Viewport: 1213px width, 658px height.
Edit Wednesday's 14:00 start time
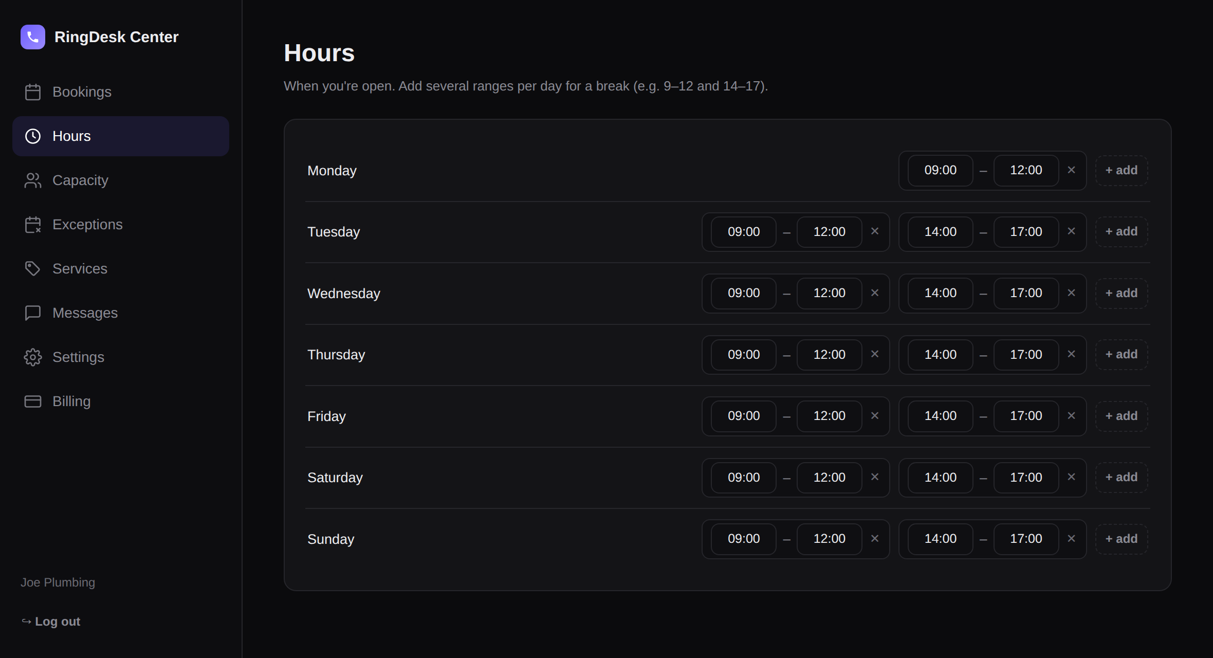pyautogui.click(x=941, y=293)
